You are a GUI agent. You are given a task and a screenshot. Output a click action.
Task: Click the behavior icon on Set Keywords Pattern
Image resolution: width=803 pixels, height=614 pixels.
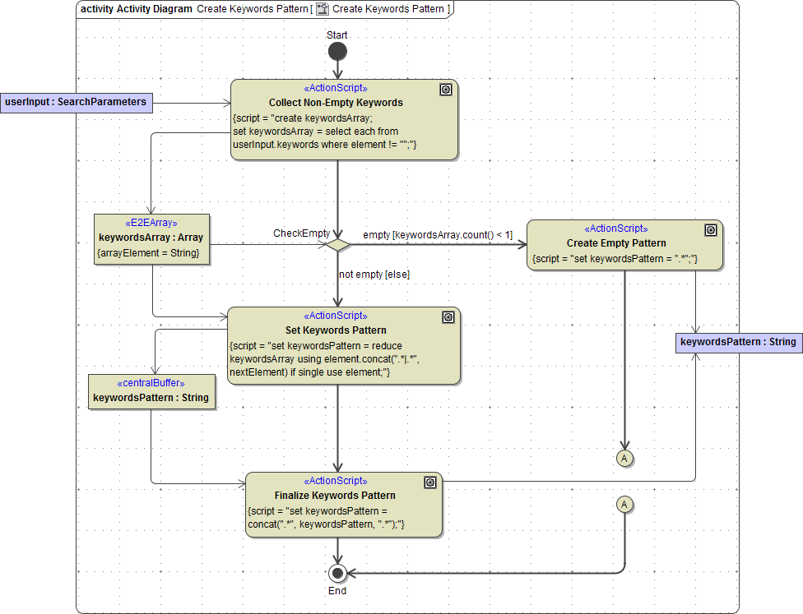click(x=448, y=317)
